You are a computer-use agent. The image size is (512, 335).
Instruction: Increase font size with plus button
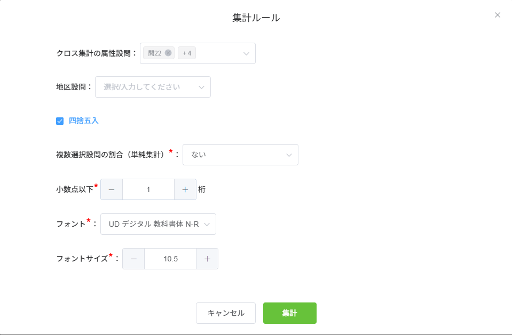[207, 259]
